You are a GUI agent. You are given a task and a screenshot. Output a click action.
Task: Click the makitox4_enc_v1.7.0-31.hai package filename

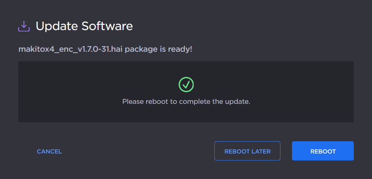coord(71,49)
